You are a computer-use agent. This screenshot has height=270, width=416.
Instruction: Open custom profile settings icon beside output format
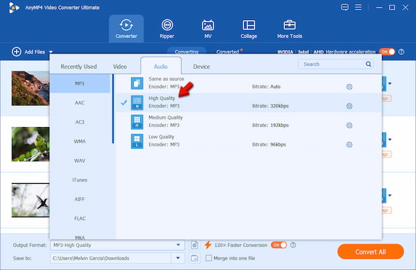point(194,245)
